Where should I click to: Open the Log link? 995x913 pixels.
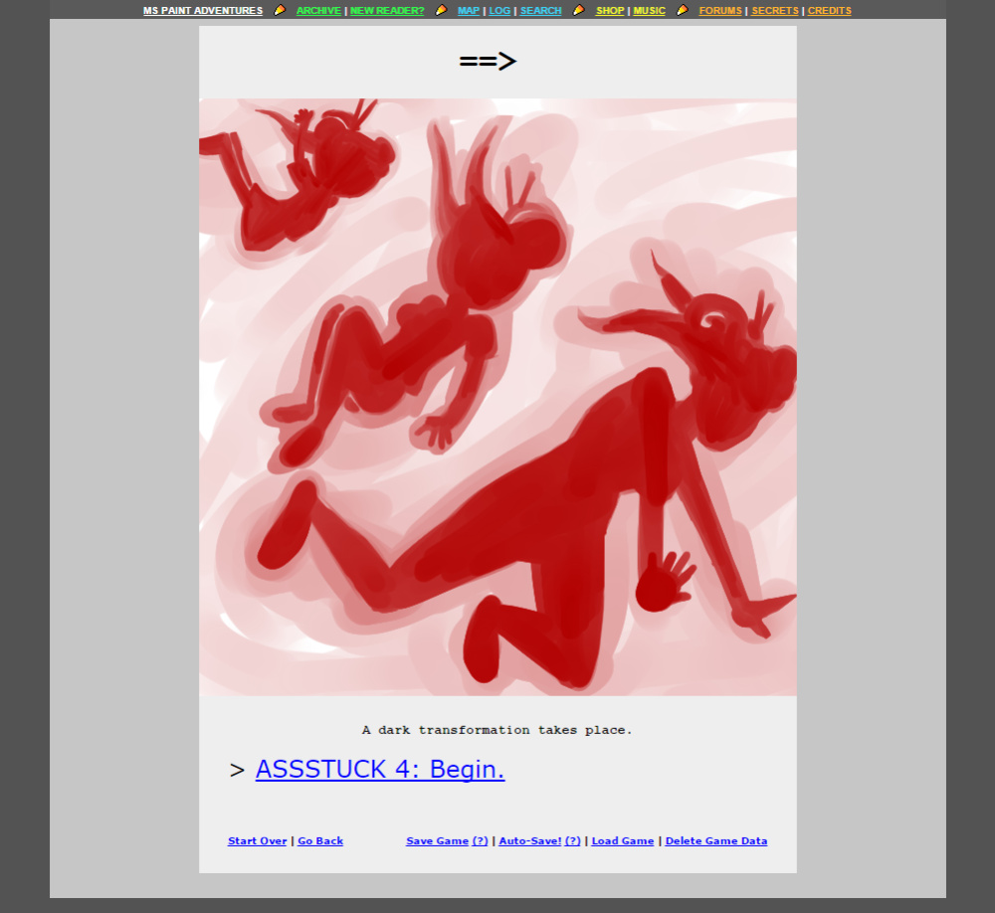pyautogui.click(x=499, y=11)
